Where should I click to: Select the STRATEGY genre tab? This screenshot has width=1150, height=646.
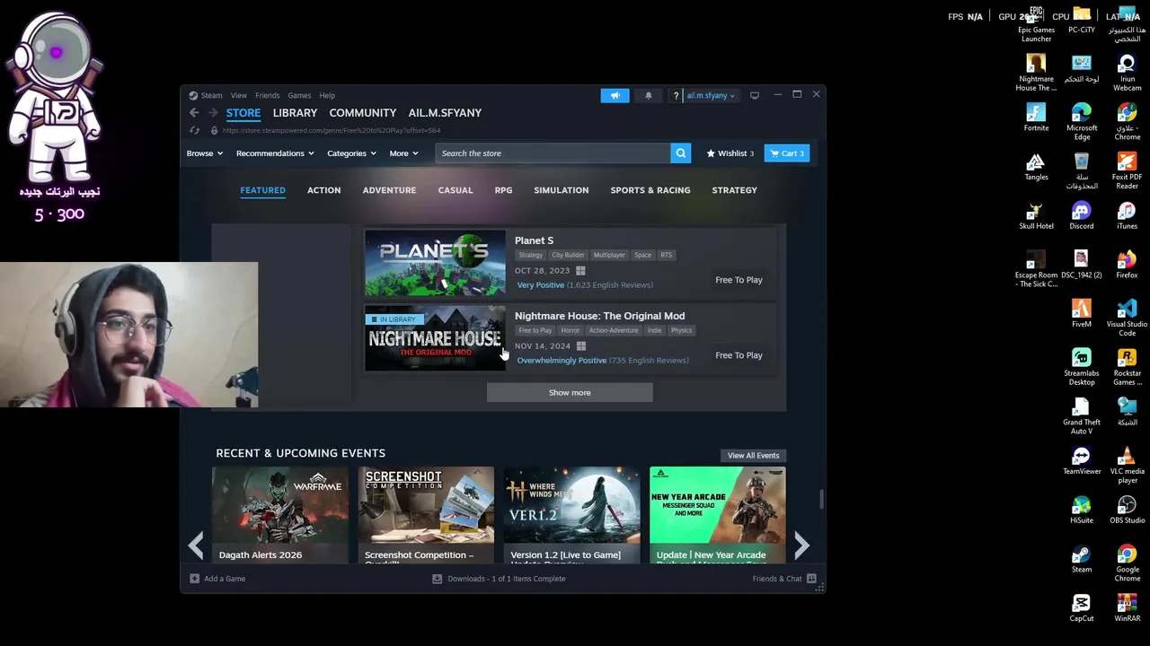[x=734, y=190]
